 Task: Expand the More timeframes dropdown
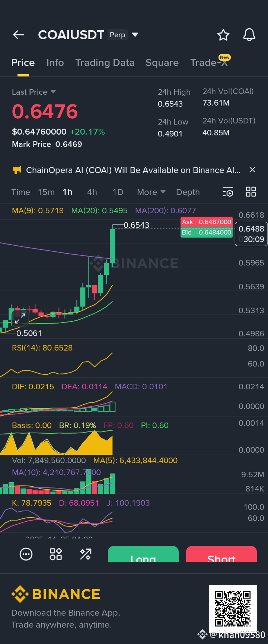click(151, 192)
